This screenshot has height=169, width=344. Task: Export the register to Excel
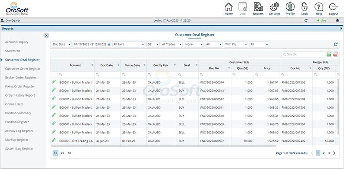[x=329, y=54]
